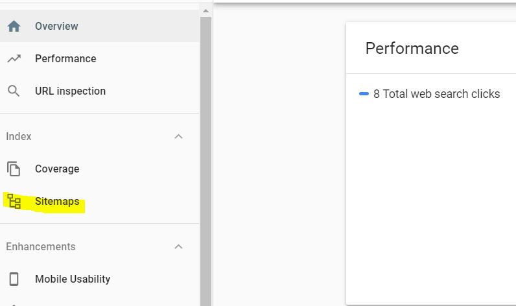Image resolution: width=516 pixels, height=306 pixels.
Task: Click the URL inspection magnifier icon
Action: click(14, 91)
